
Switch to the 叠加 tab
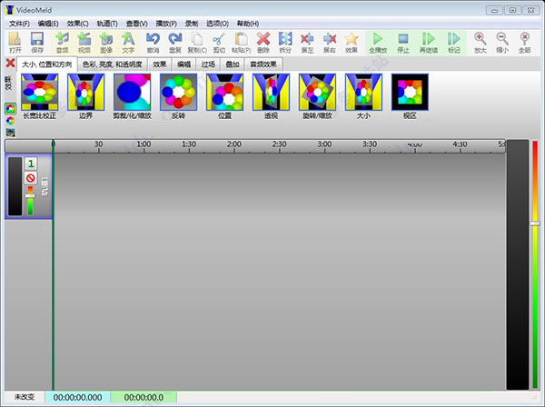(233, 65)
